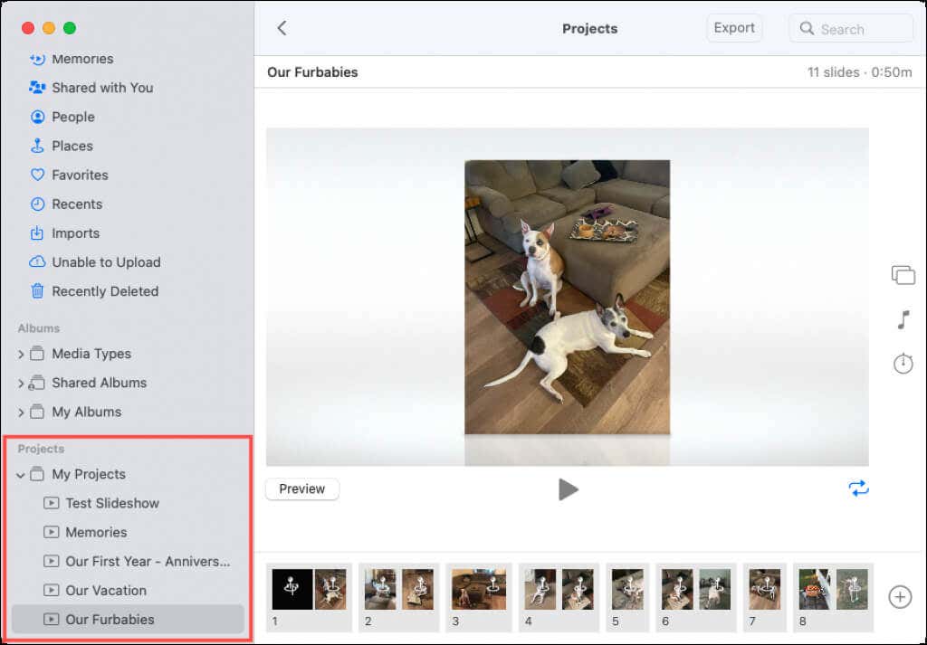Select slide 6 thumbnail

pos(696,596)
